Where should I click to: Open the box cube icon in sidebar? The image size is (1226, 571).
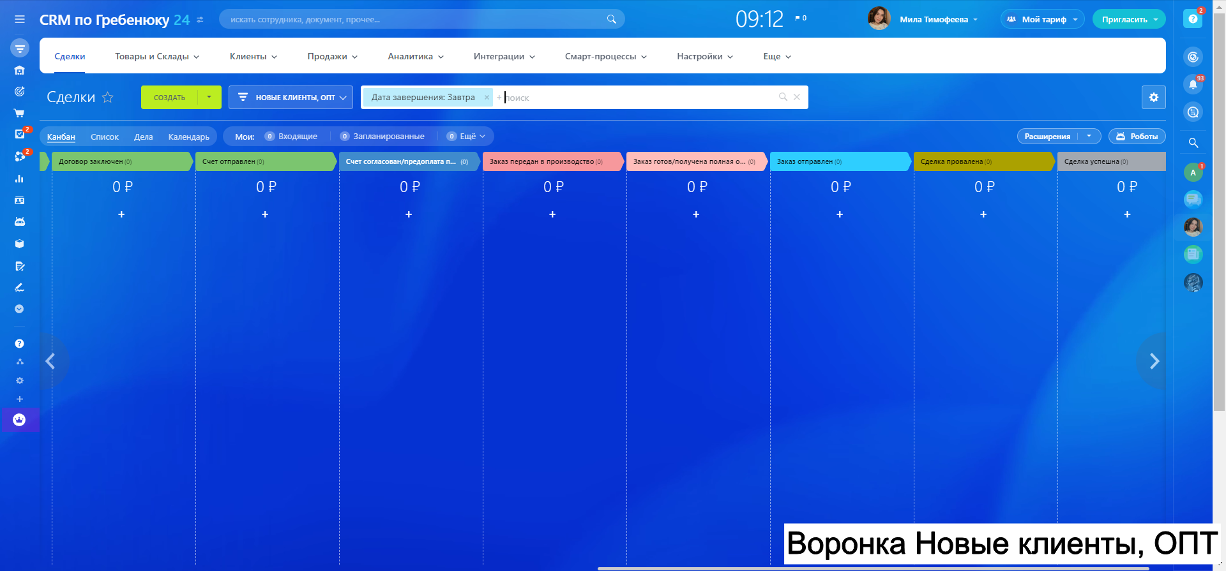[x=20, y=244]
